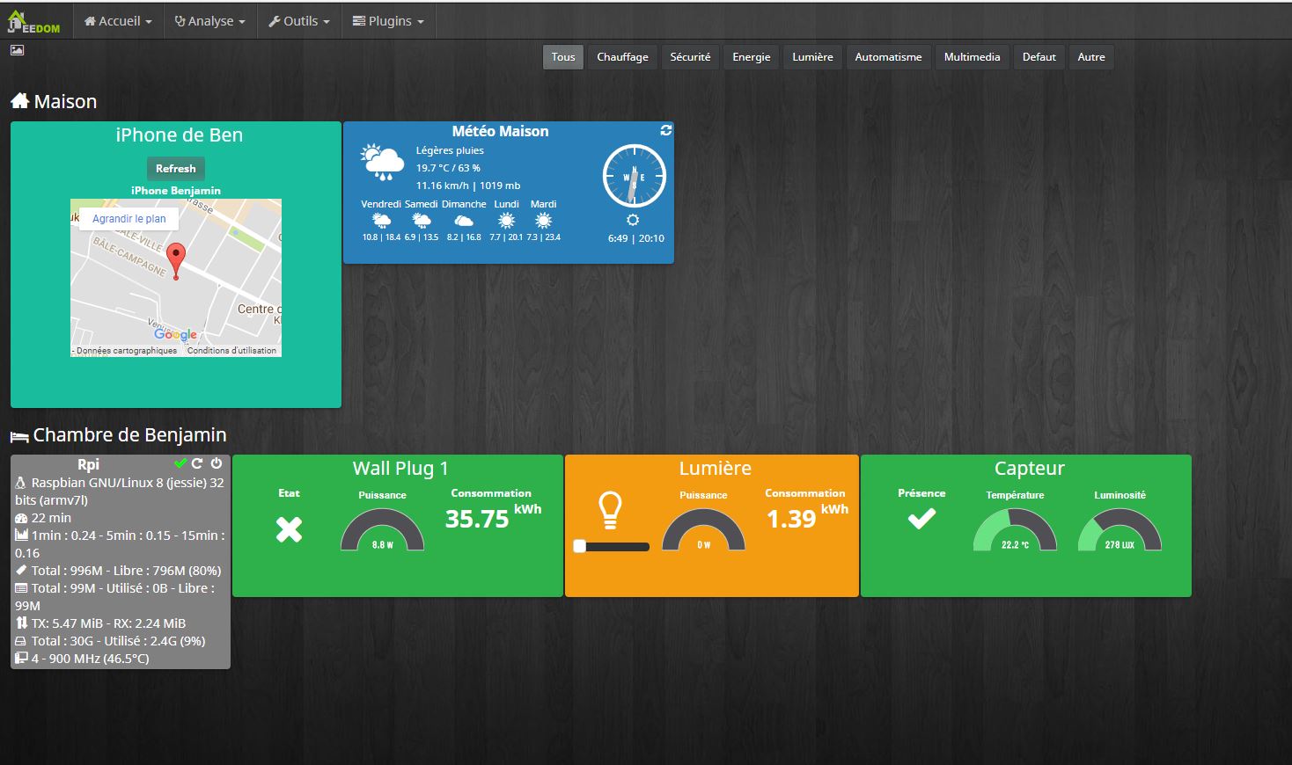
Task: Click the Wall Plug 1 Puissance gauge
Action: (382, 530)
